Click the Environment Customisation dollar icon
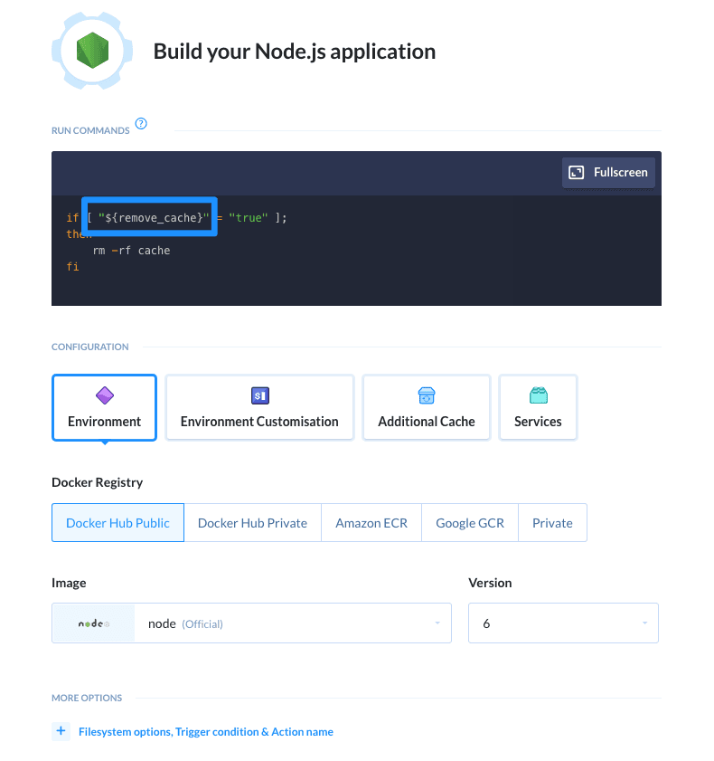This screenshot has height=761, width=714. (259, 395)
